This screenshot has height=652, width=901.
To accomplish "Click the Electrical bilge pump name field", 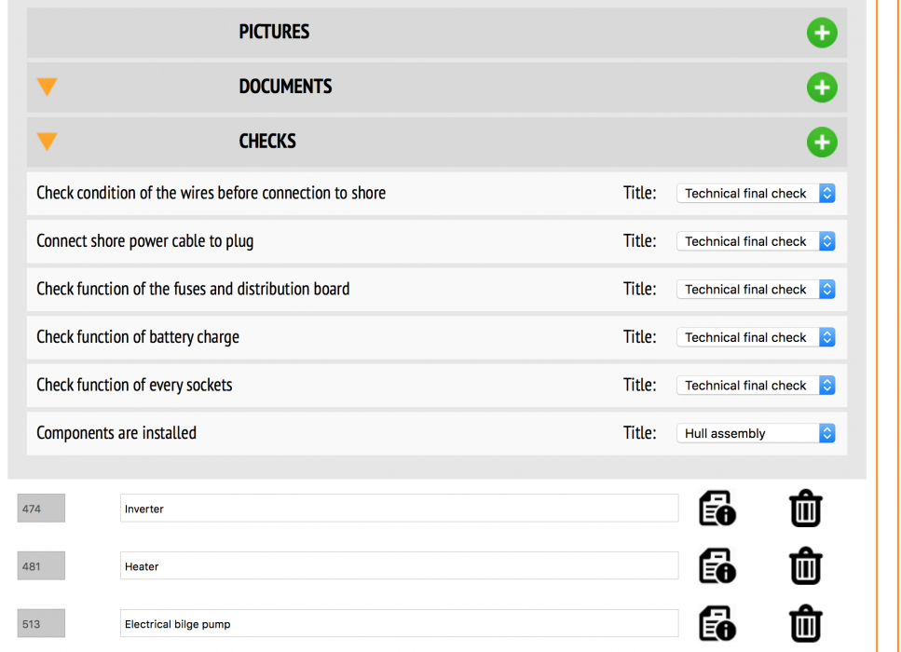I will (399, 624).
